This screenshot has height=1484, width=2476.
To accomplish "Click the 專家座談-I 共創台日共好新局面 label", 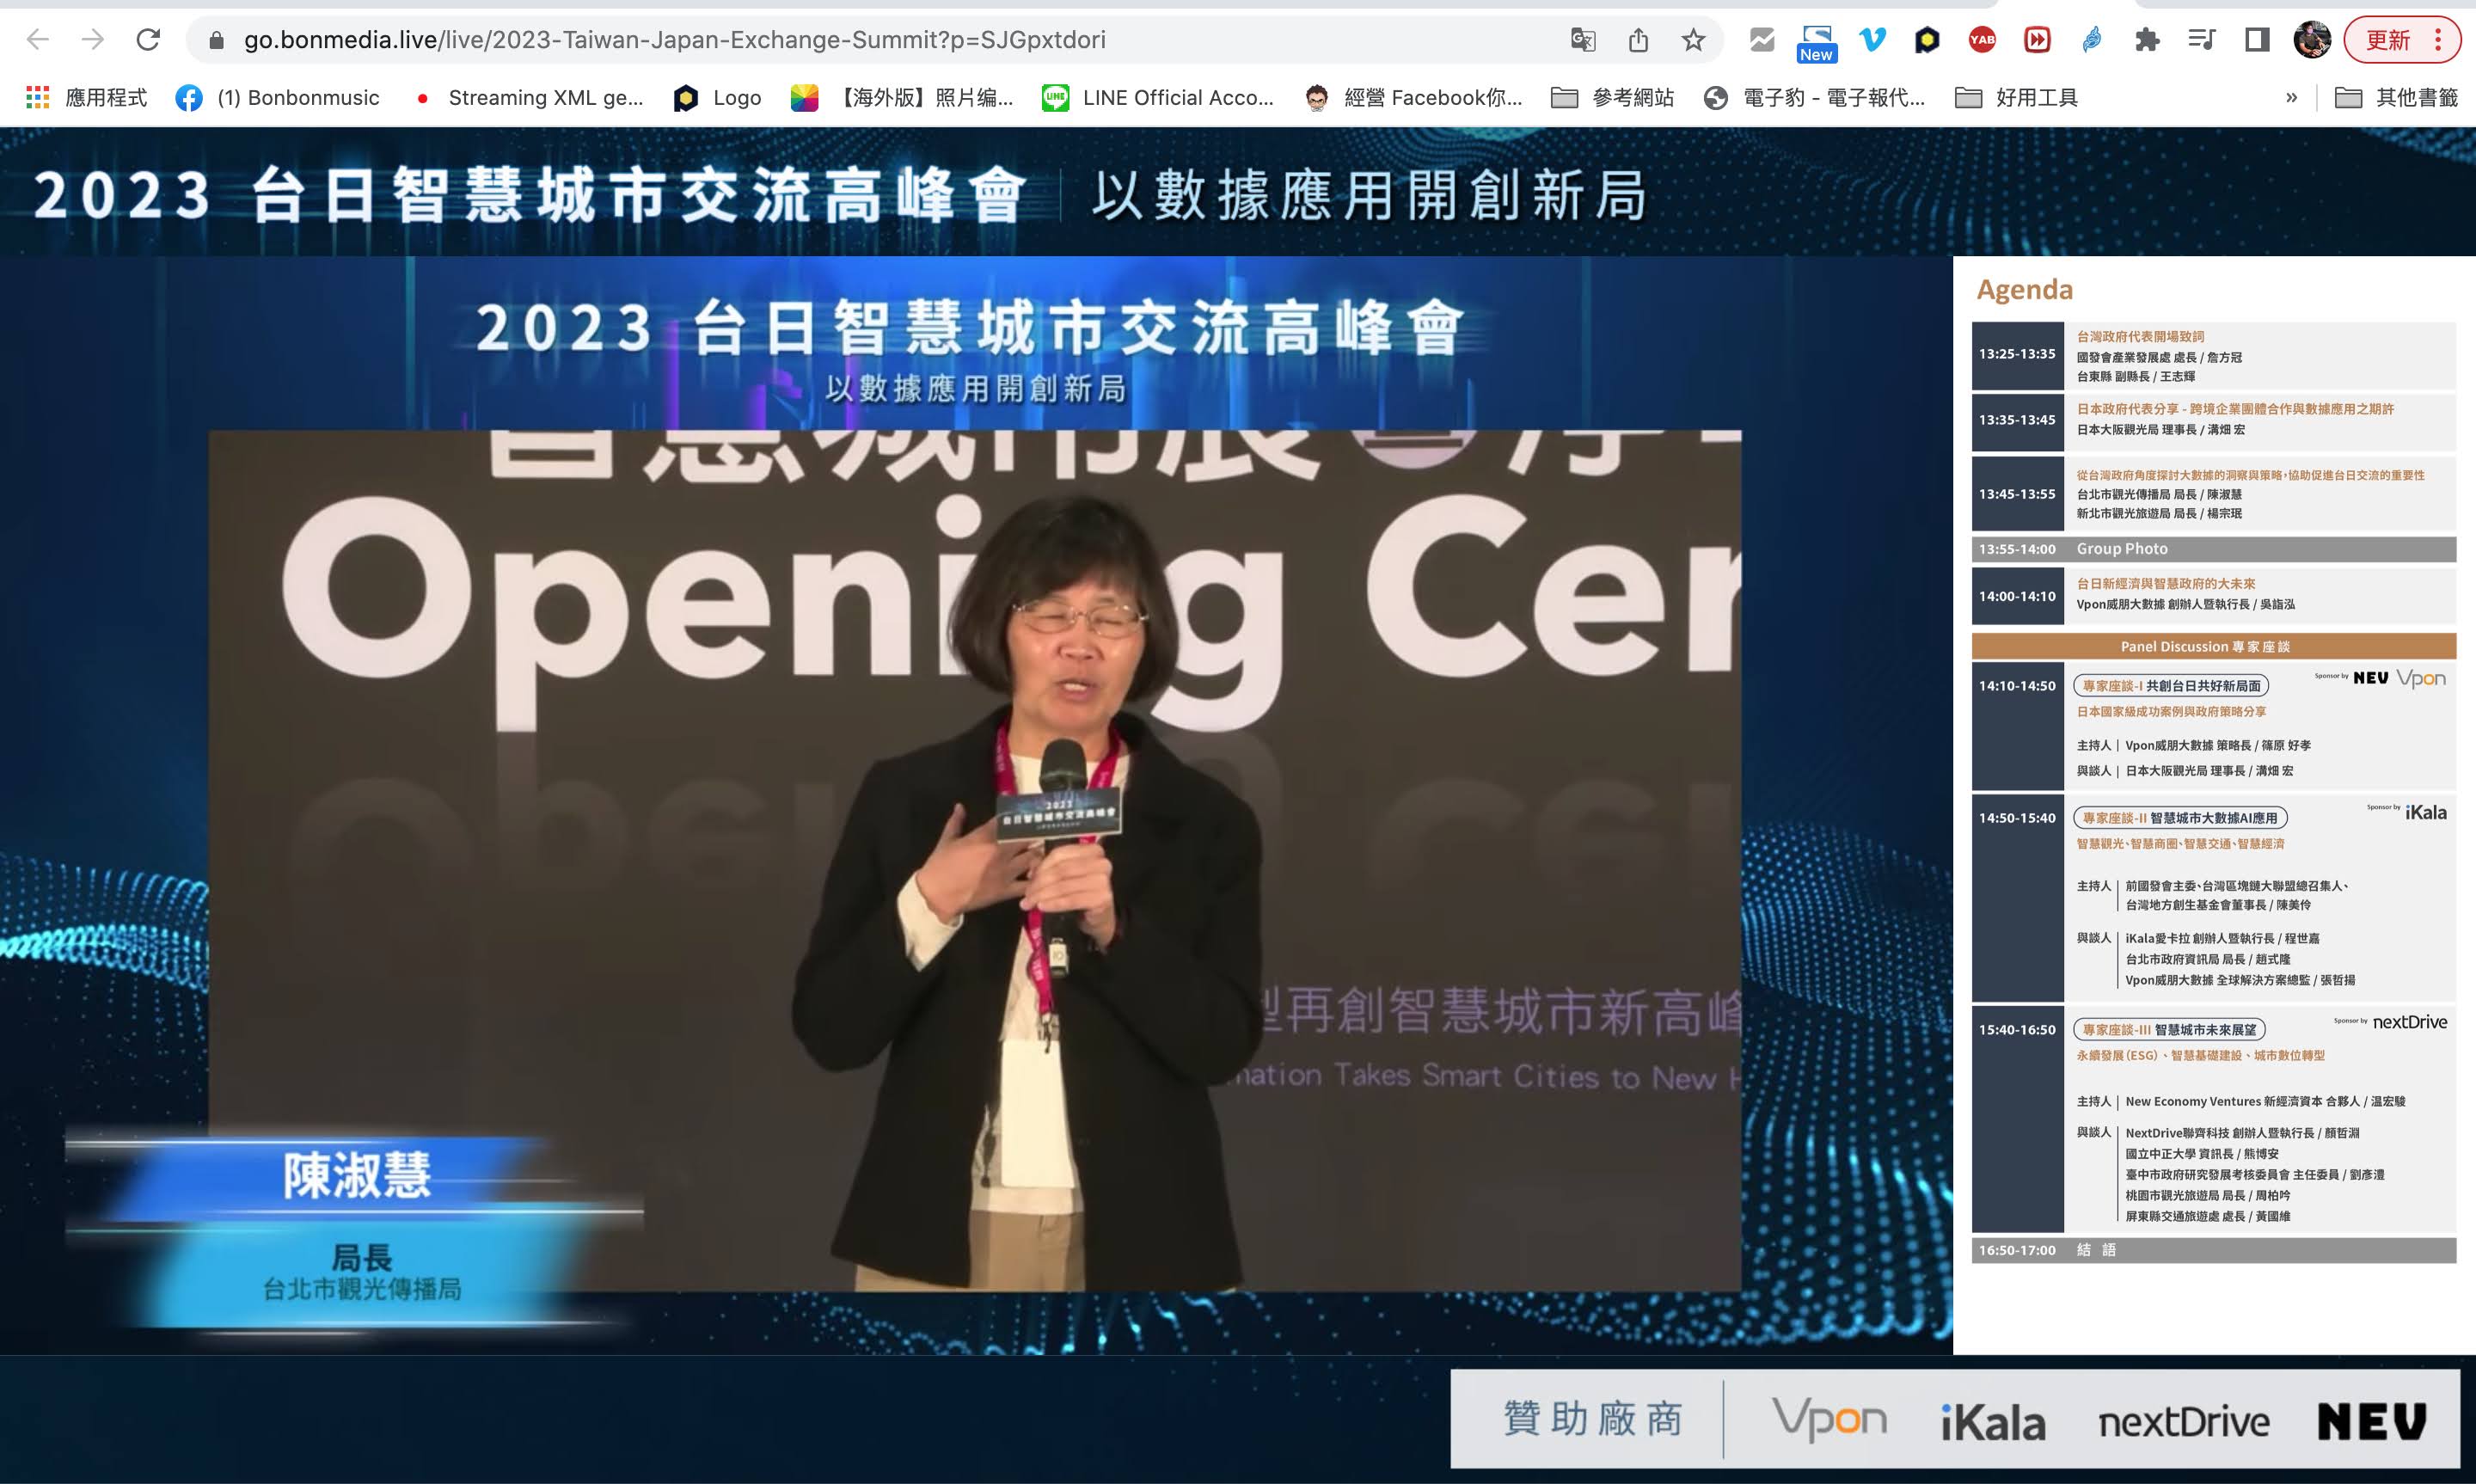I will pos(2171,686).
